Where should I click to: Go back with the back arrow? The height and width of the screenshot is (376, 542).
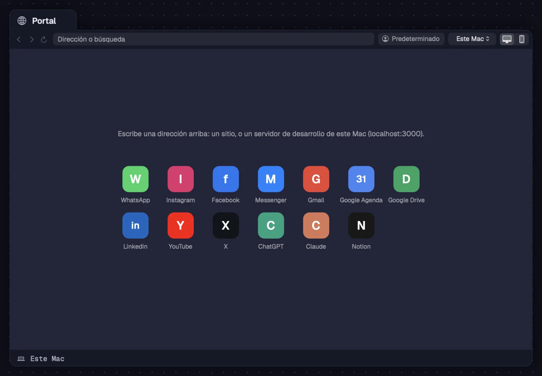19,39
